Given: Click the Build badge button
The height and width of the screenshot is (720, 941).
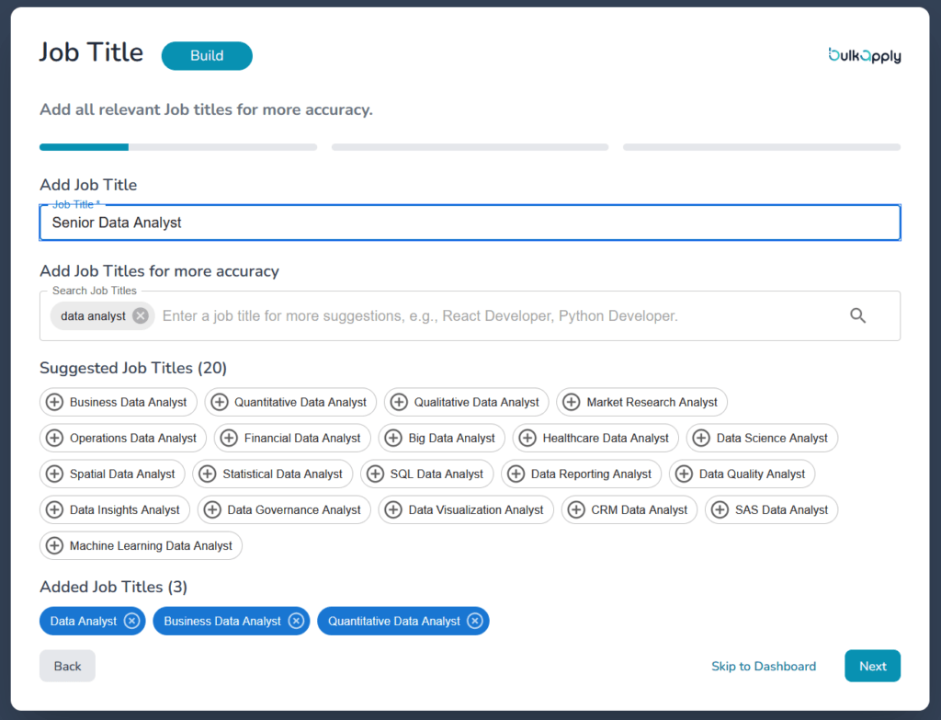Looking at the screenshot, I should click(207, 55).
